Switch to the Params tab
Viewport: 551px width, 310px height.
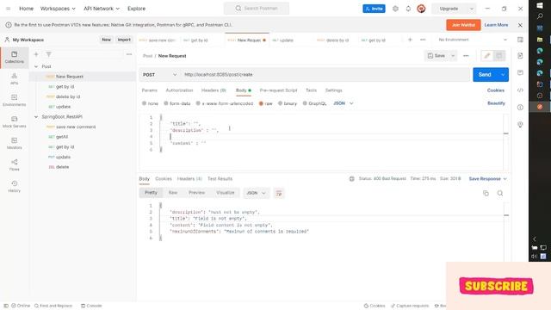click(149, 90)
